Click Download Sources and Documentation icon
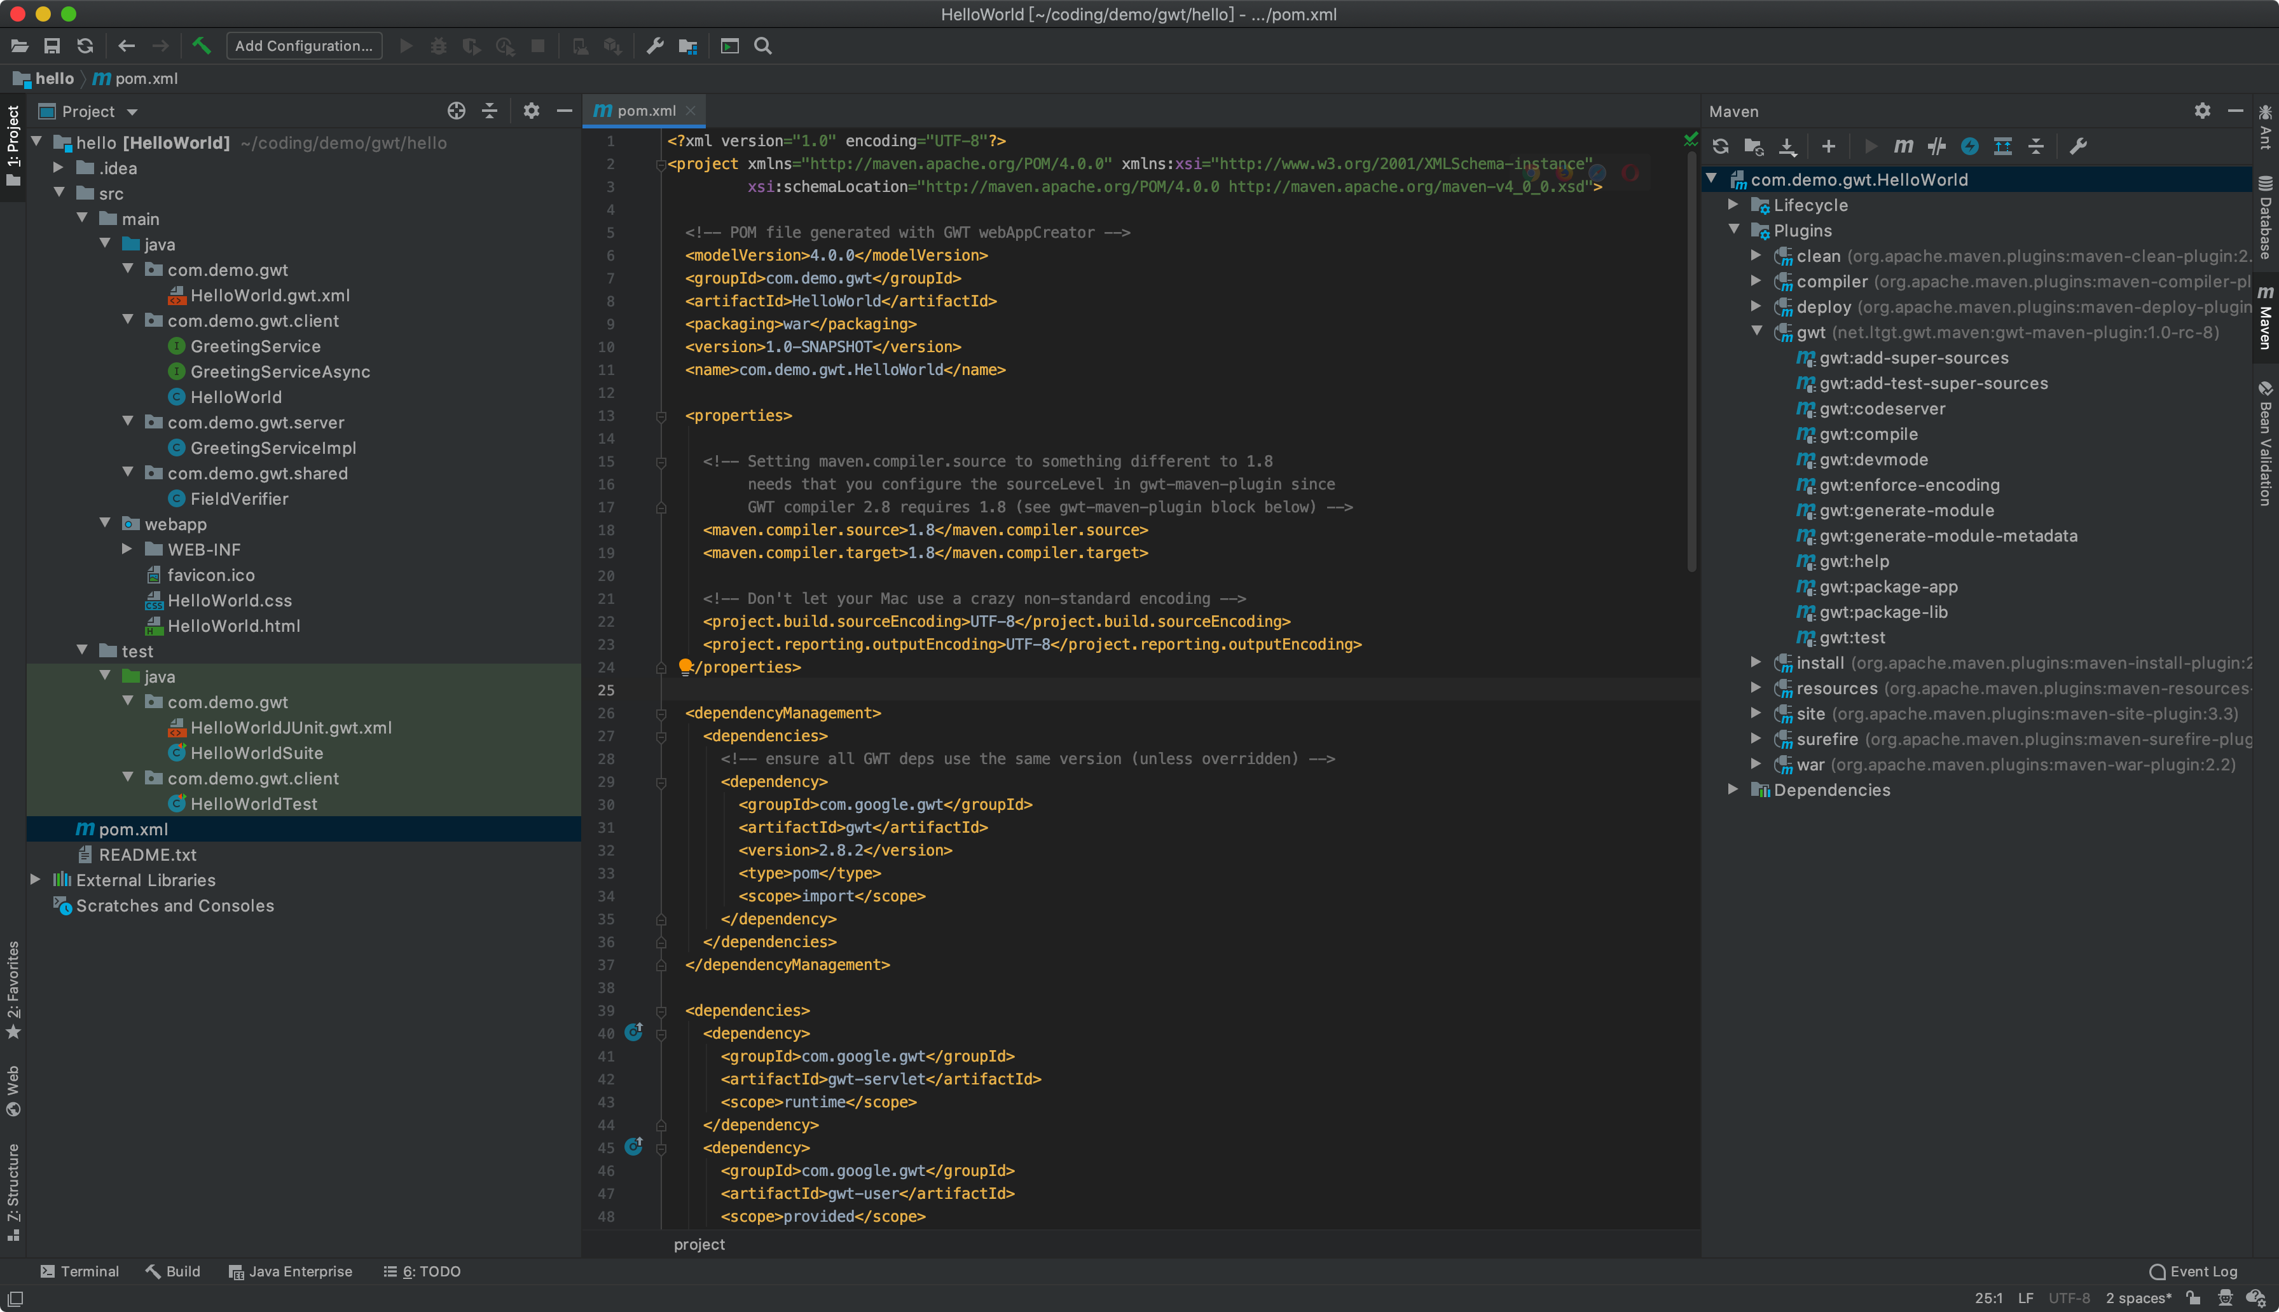 pyautogui.click(x=1788, y=146)
